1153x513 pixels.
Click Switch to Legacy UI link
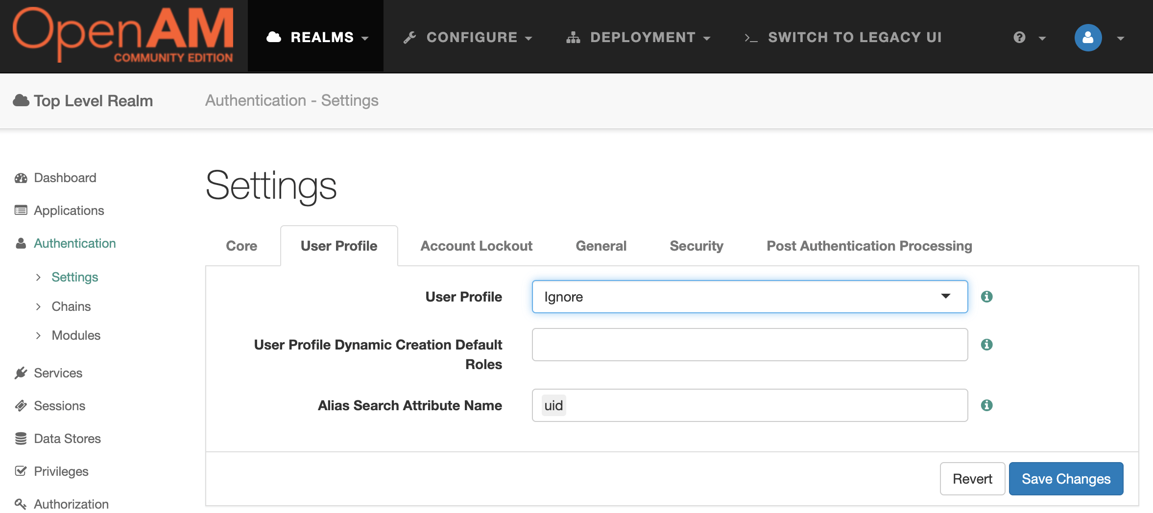pyautogui.click(x=843, y=37)
